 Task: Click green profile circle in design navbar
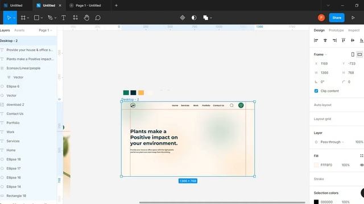[x=241, y=105]
